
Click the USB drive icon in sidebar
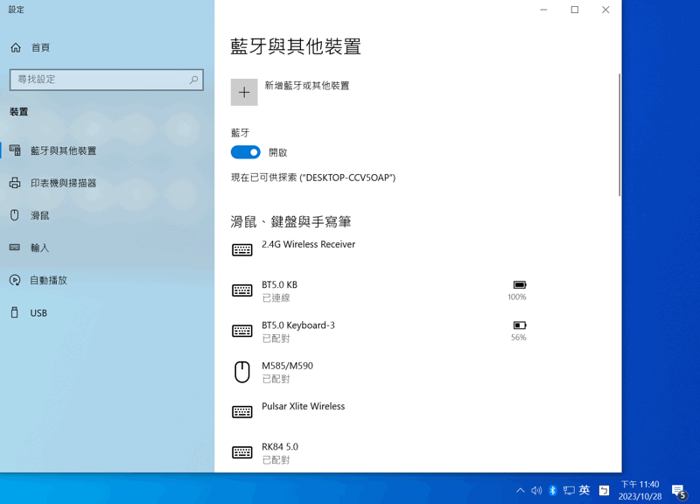click(15, 312)
